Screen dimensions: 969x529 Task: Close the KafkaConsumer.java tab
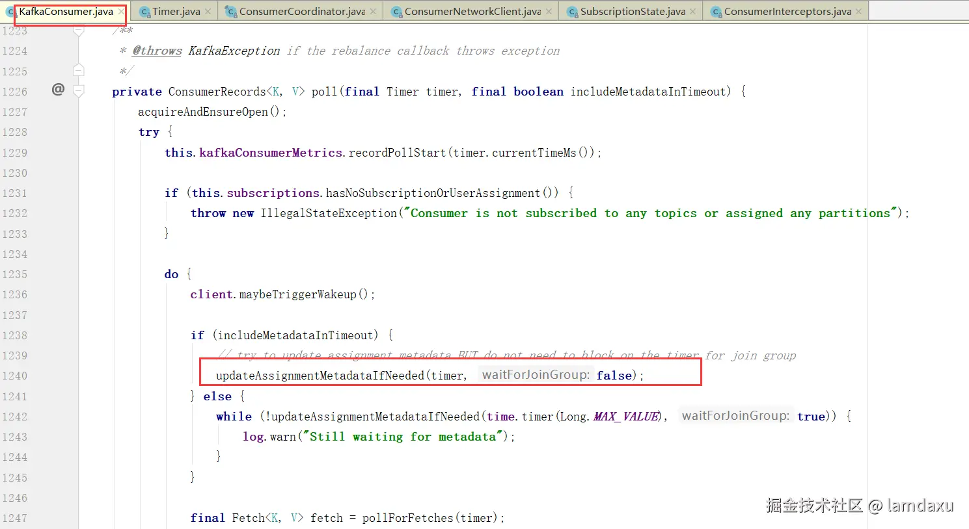[x=121, y=12]
